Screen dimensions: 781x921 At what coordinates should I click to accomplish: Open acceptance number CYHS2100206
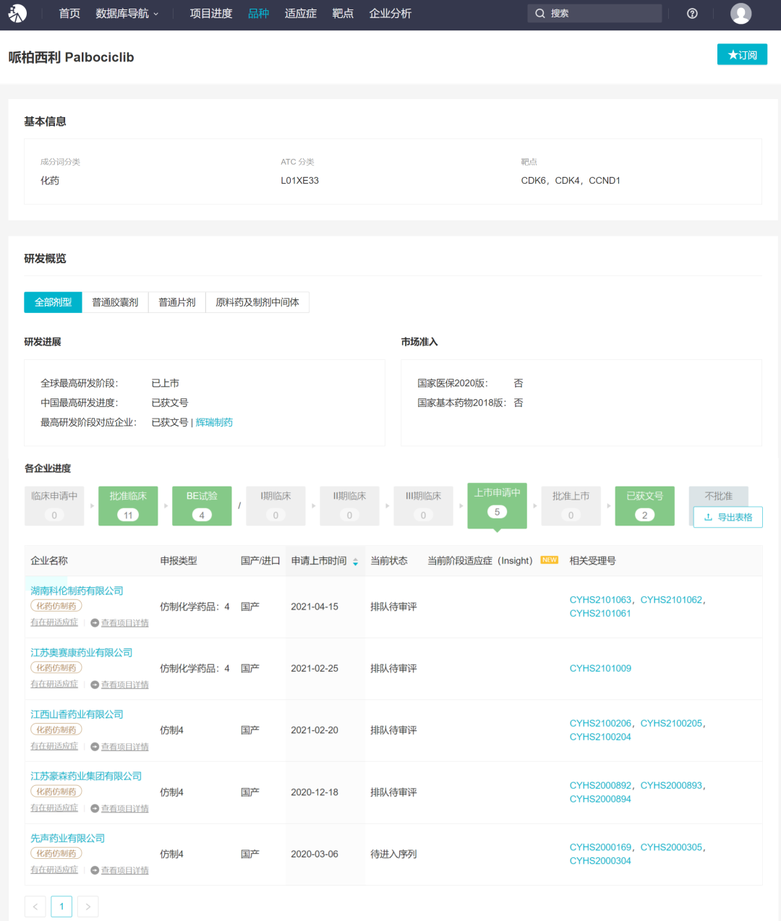click(600, 724)
